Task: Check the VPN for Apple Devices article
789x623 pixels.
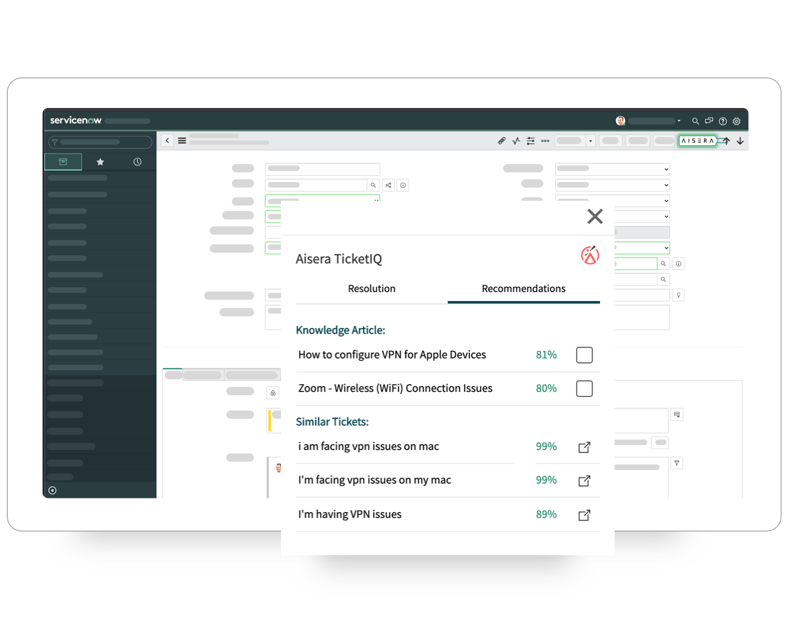Action: point(584,355)
